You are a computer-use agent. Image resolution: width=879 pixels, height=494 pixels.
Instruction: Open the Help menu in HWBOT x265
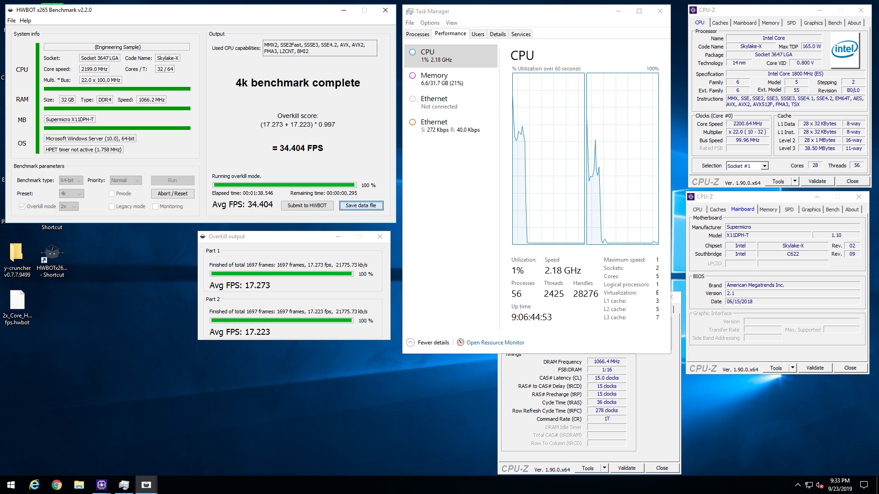25,21
